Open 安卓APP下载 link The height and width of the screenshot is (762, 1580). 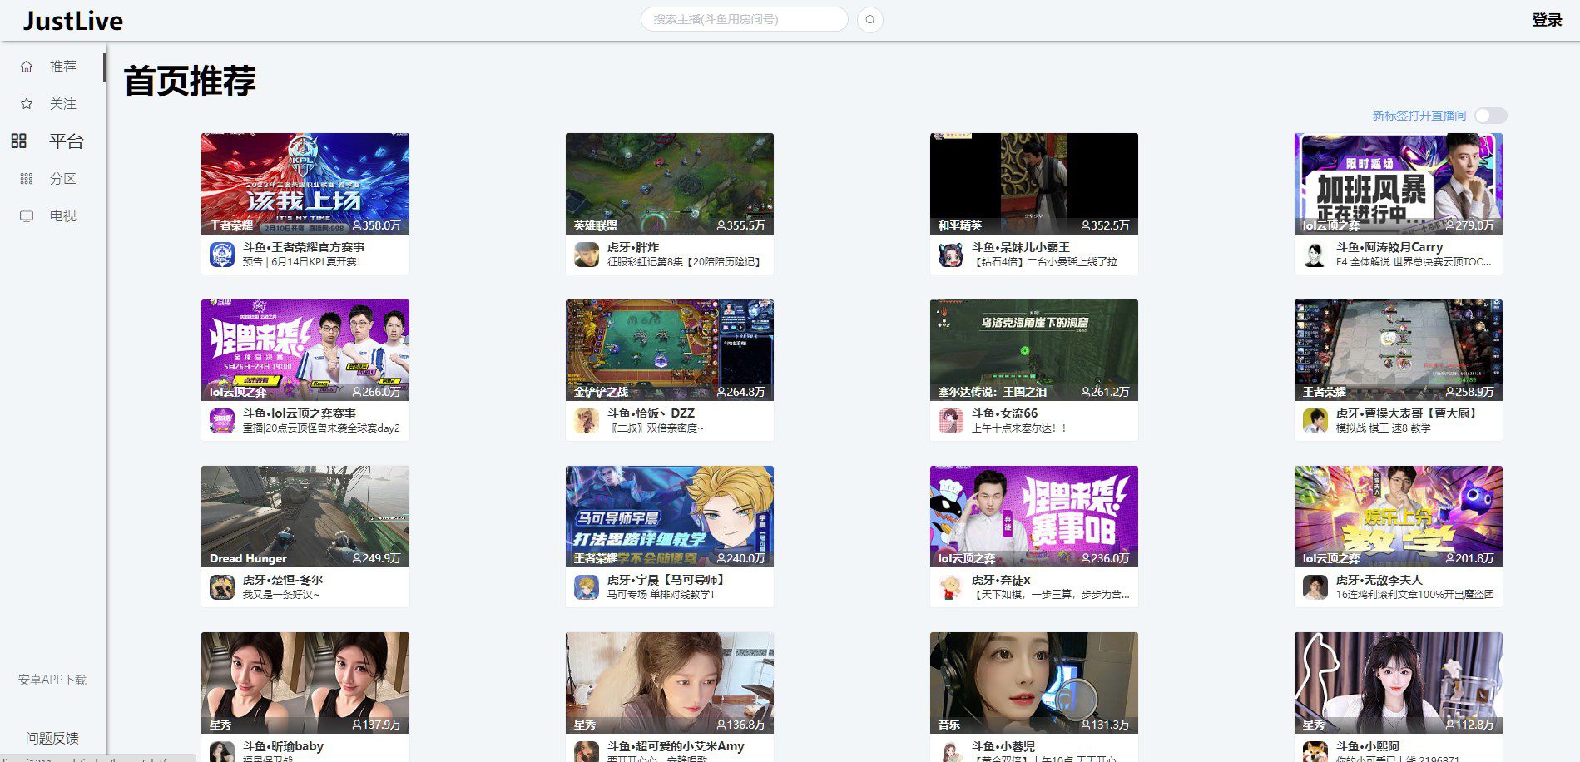point(52,680)
